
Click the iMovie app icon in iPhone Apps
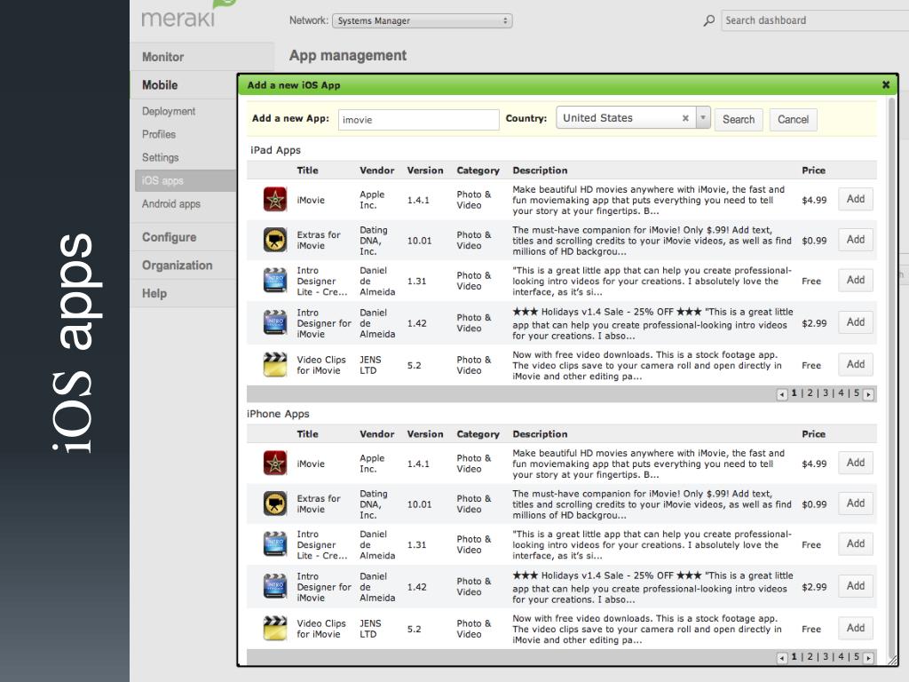pyautogui.click(x=275, y=464)
